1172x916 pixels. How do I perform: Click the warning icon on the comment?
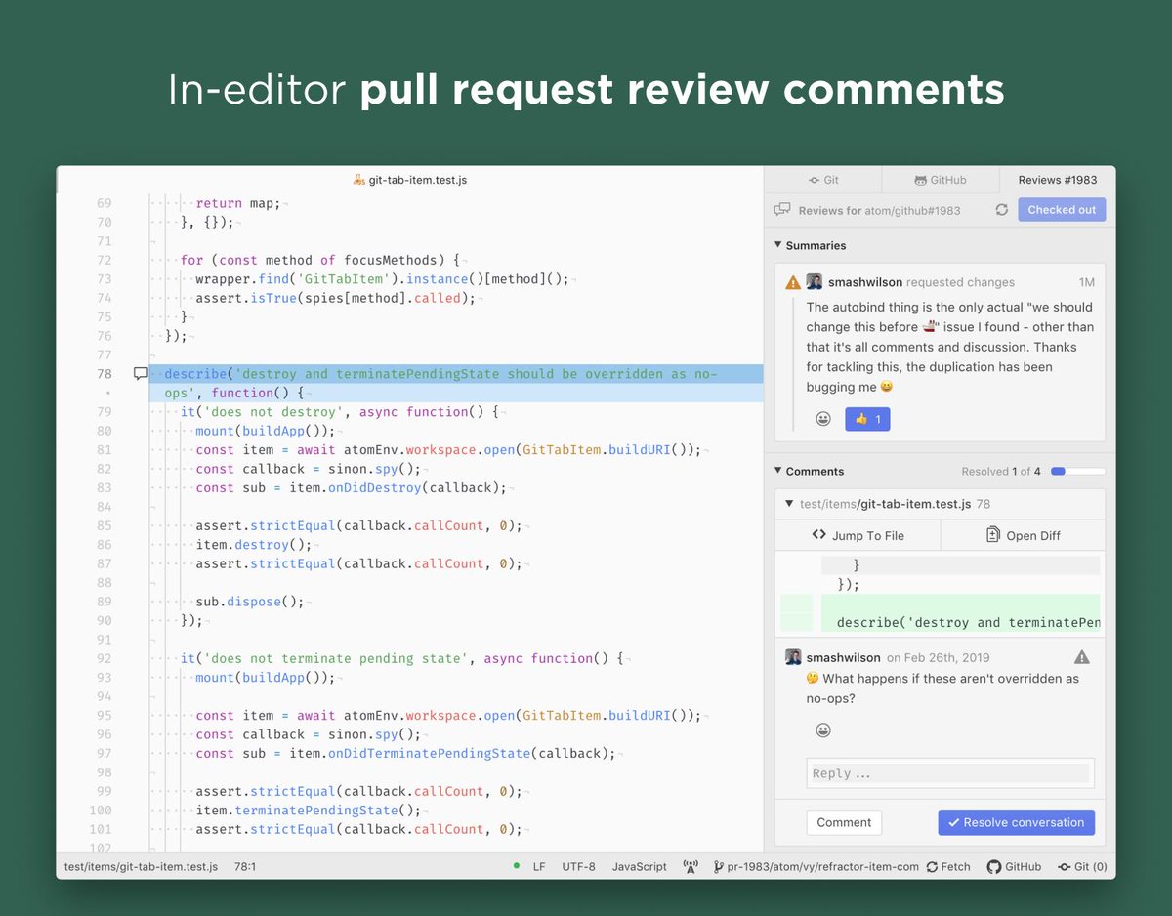1081,657
